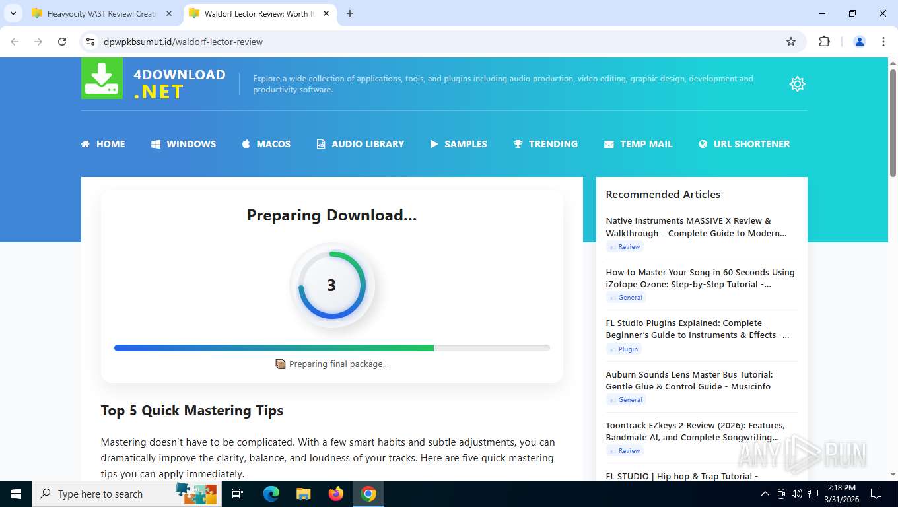This screenshot has width=898, height=507.
Task: Click the Preparing final package status text
Action: (x=339, y=364)
